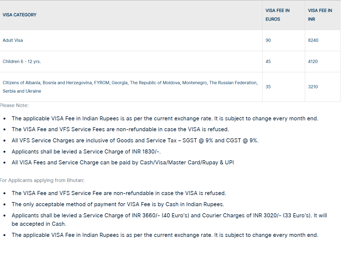The height and width of the screenshot is (254, 341).
Task: Click the children's INR fee 4120
Action: 313,61
